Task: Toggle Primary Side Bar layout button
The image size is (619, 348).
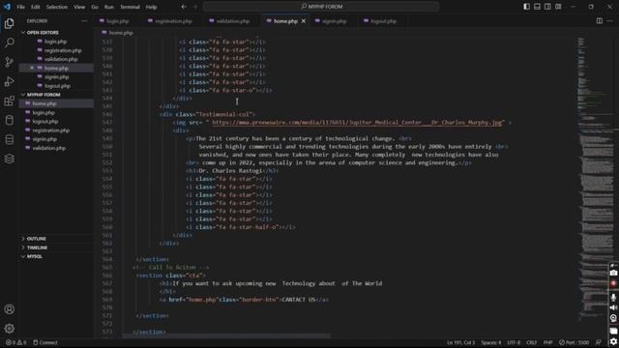Action: coord(526,7)
